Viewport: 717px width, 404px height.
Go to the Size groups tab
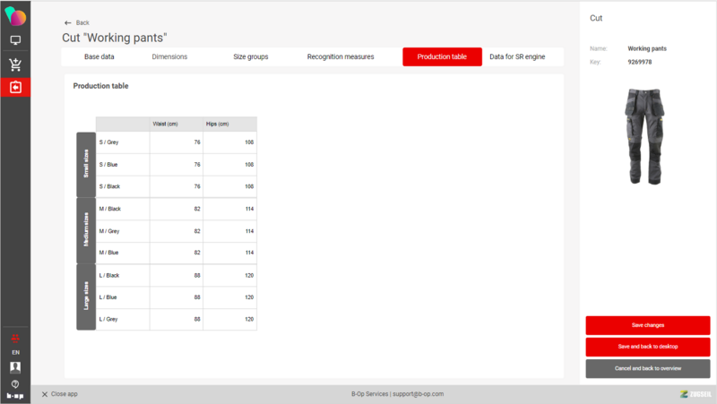250,56
